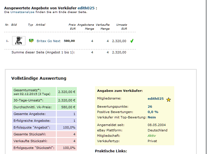
Task: Click the Bild column header
Action: pyautogui.click(x=14, y=25)
